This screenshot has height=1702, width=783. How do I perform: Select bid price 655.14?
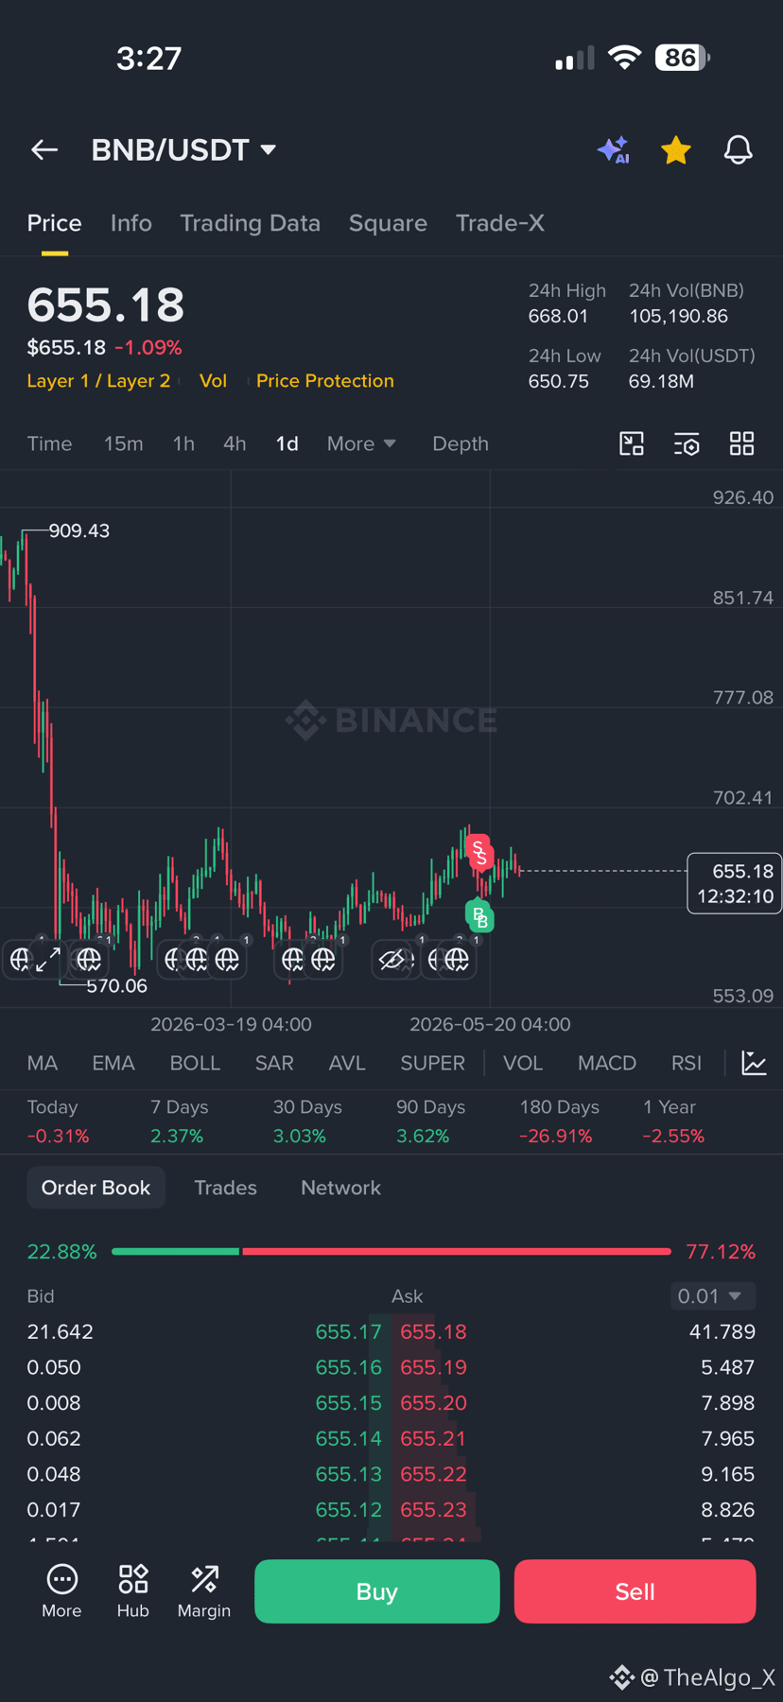348,1438
